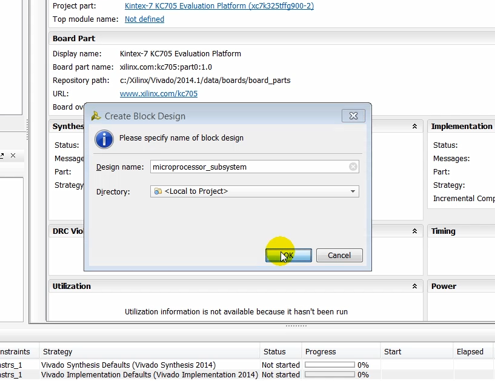Click the Vivado icon on the dialog title bar
The image size is (495, 381).
(95, 116)
